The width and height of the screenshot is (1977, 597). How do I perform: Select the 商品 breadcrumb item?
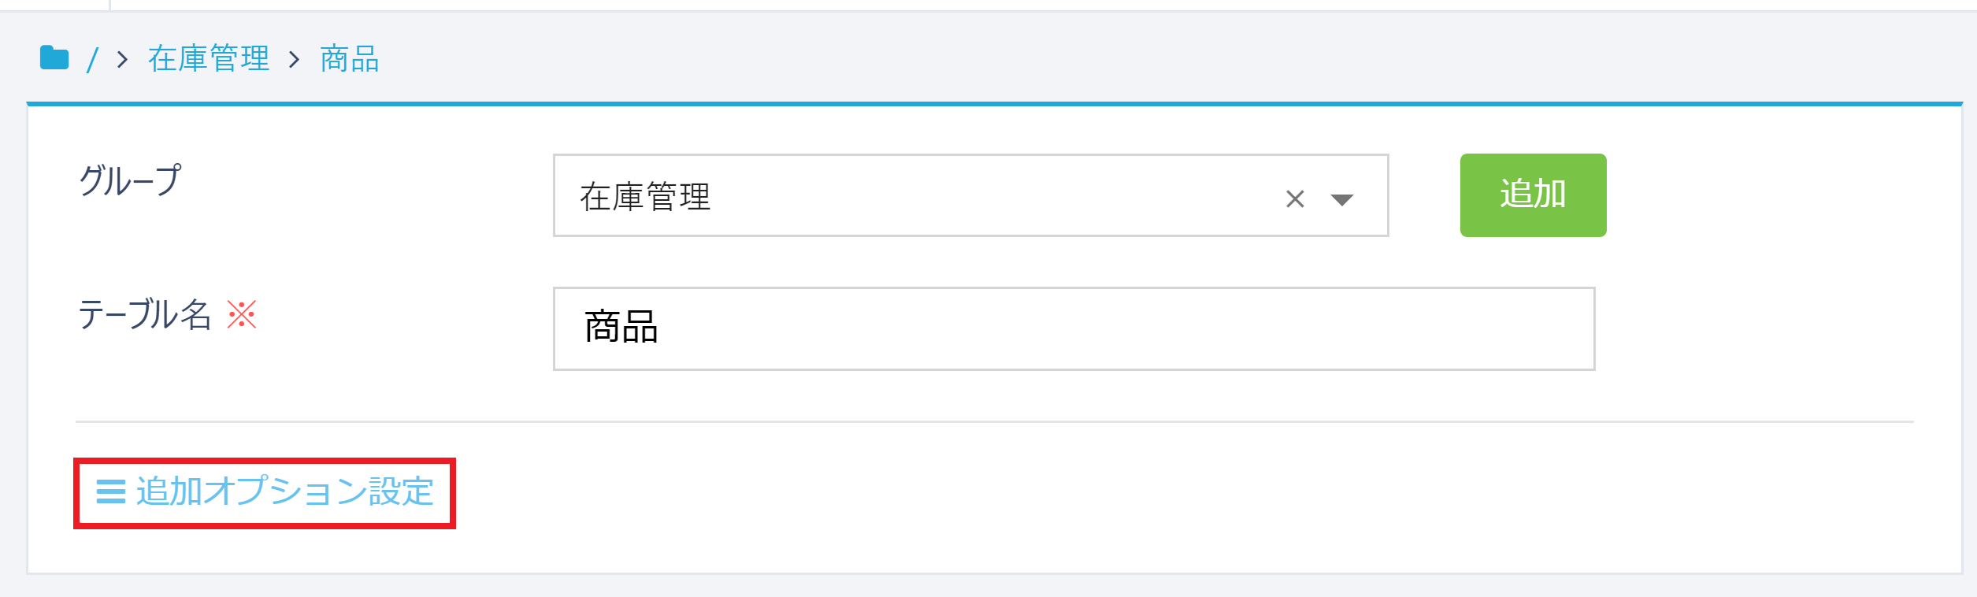tap(350, 59)
